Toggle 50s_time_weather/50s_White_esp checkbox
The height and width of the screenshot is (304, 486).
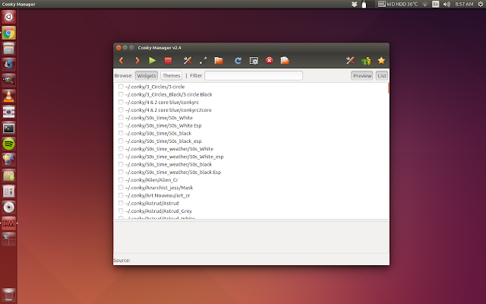(x=121, y=157)
